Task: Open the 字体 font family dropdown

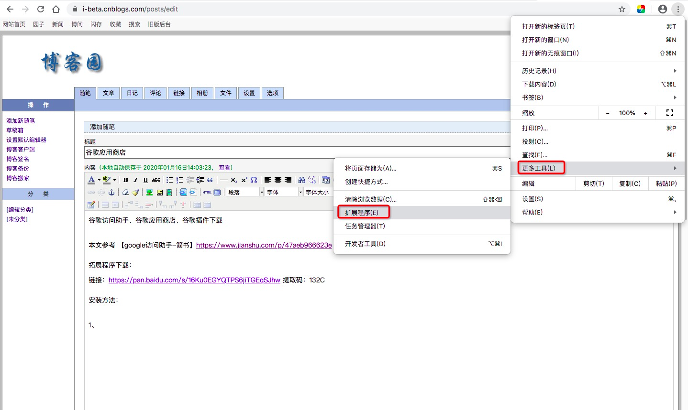Action: [x=284, y=192]
